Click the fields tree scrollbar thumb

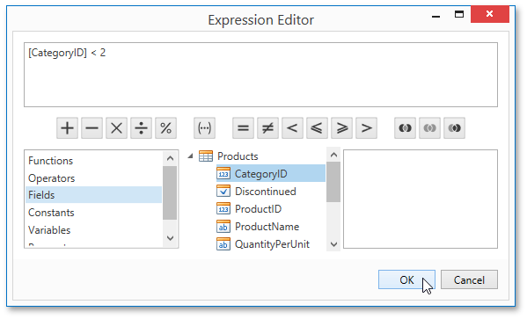(333, 182)
